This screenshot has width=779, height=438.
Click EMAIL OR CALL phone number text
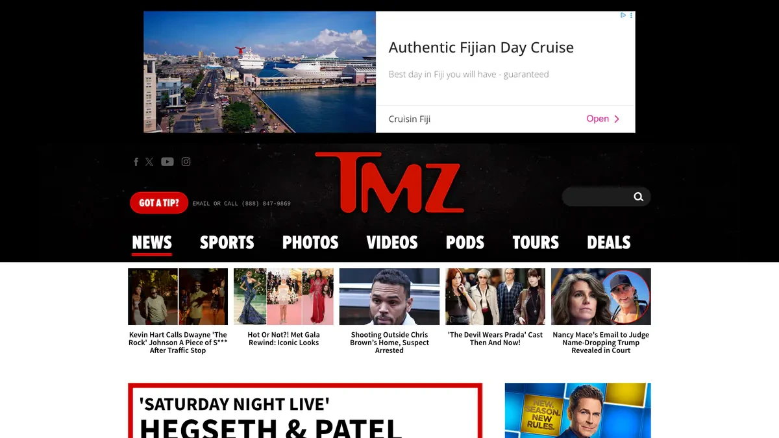pos(241,204)
